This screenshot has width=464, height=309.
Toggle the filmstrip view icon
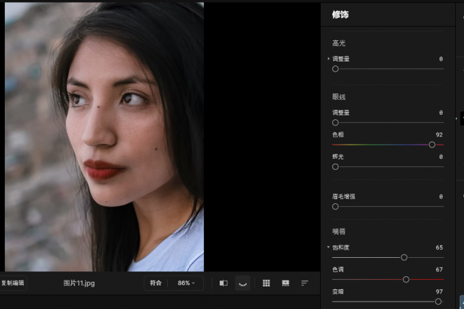[285, 283]
